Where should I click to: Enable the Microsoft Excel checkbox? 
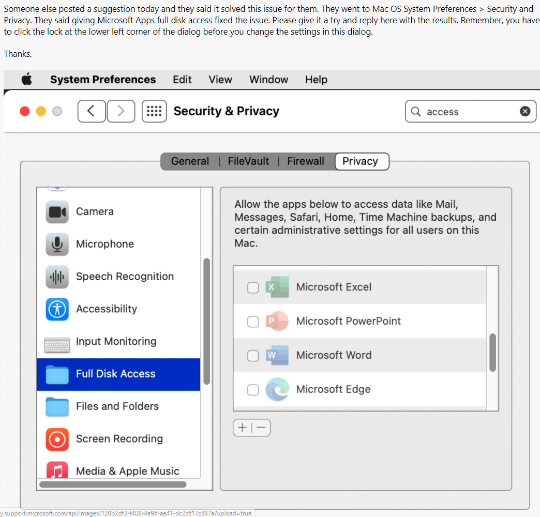[x=253, y=287]
